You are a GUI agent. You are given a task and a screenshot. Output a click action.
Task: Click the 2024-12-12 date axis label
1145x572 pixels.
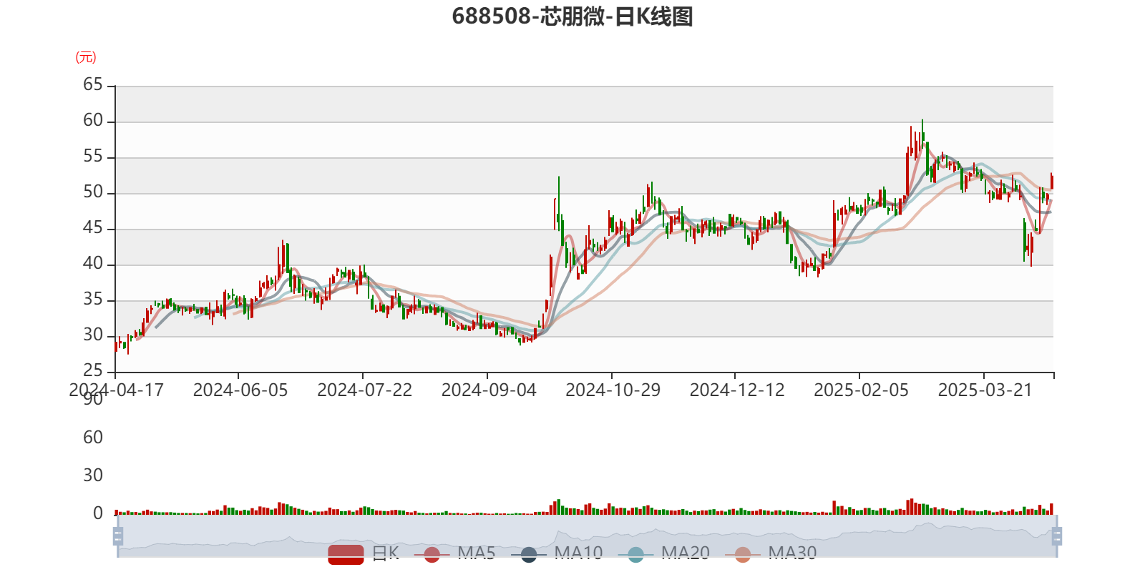[737, 390]
